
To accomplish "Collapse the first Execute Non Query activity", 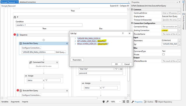I will tap(67, 44).
